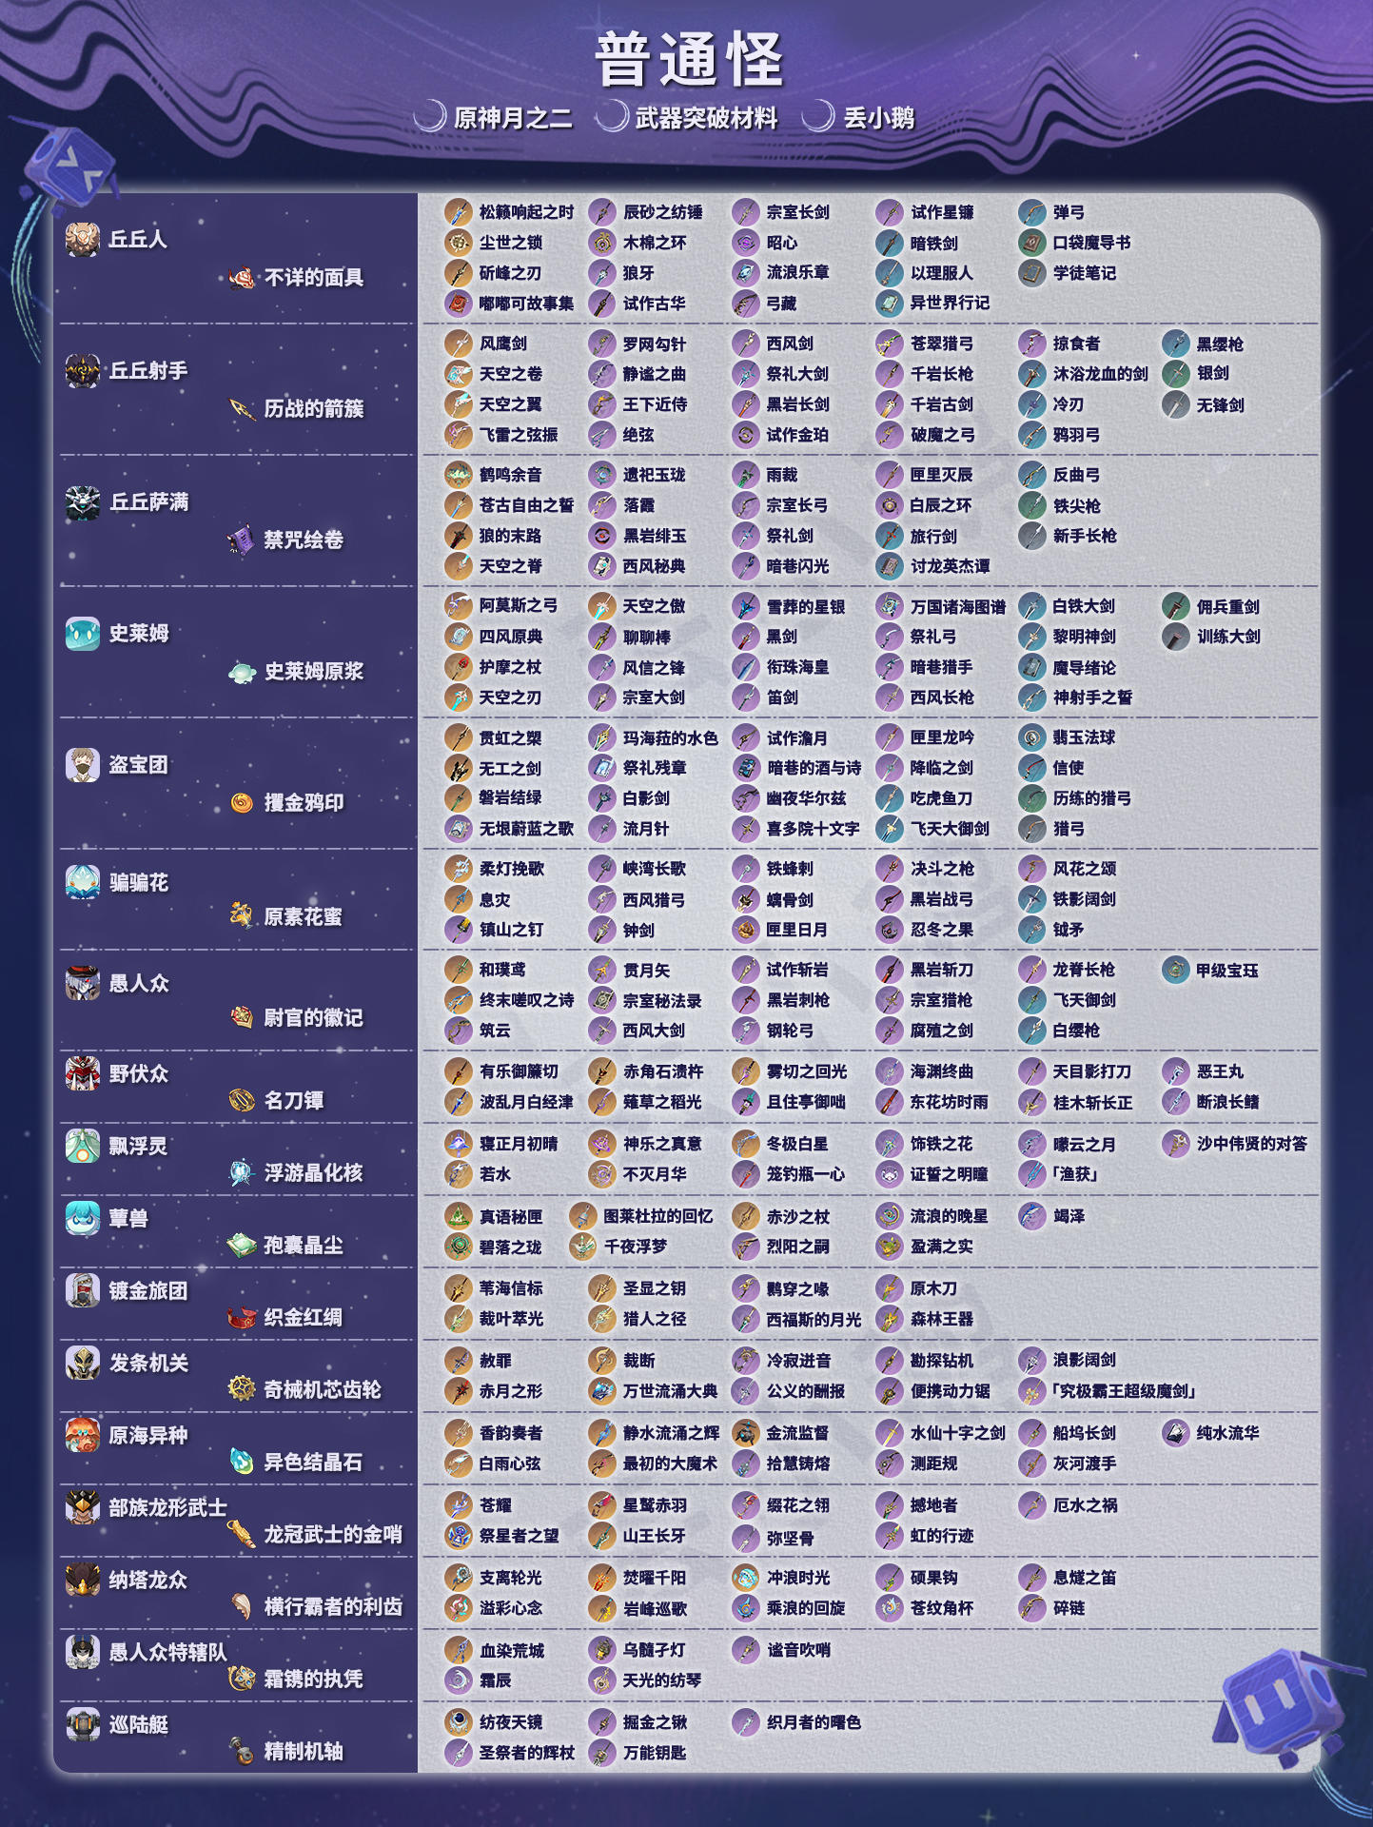This screenshot has width=1373, height=1827.
Task: Select the 千夜浮梦 catalyst weapon icon
Action: pyautogui.click(x=582, y=1247)
